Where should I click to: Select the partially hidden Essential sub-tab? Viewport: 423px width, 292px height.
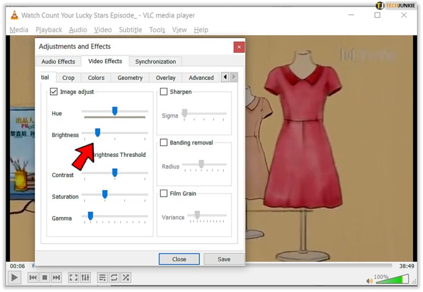48,78
